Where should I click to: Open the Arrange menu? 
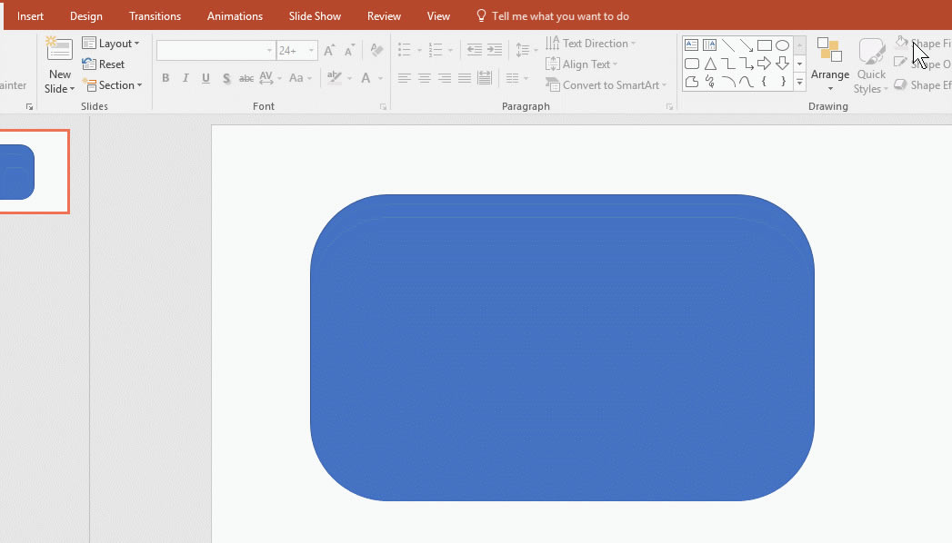pyautogui.click(x=830, y=64)
